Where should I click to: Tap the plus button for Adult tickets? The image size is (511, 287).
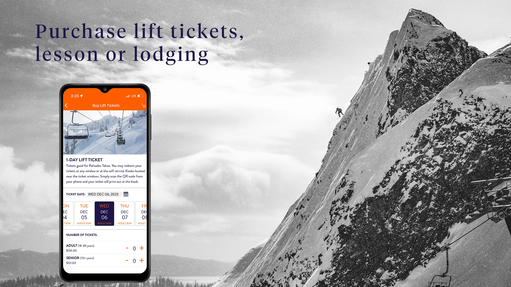(142, 248)
